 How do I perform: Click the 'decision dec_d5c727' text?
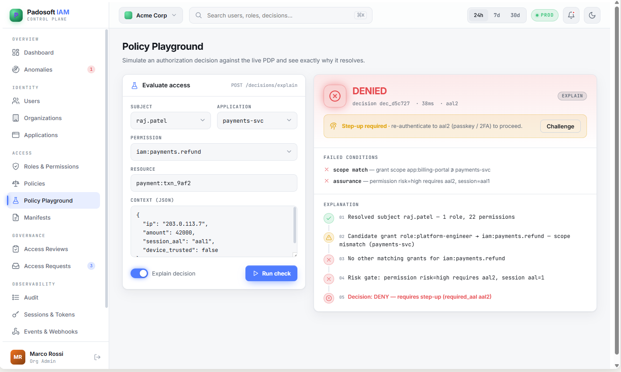point(381,103)
